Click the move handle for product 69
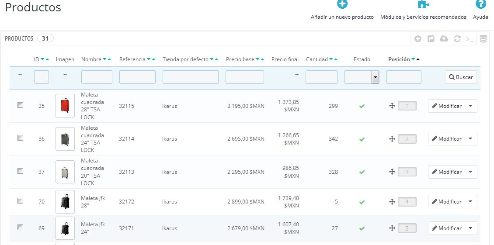 (x=392, y=228)
